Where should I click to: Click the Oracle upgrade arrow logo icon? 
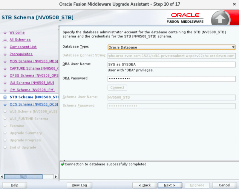pos(220,18)
